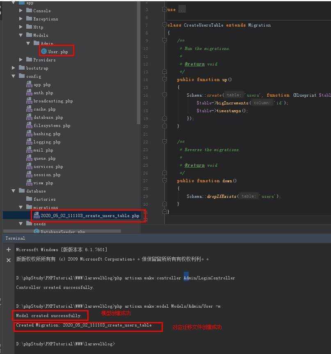This screenshot has height=354, width=331.
Task: Open database.php config file
Action: 48,118
